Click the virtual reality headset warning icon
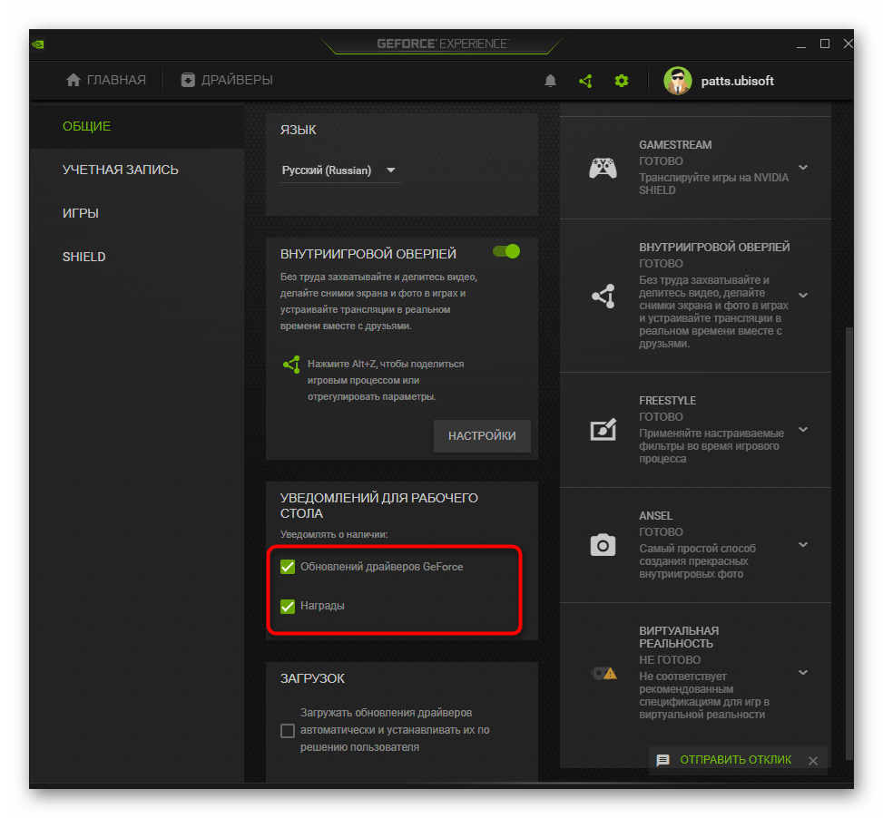 (603, 673)
